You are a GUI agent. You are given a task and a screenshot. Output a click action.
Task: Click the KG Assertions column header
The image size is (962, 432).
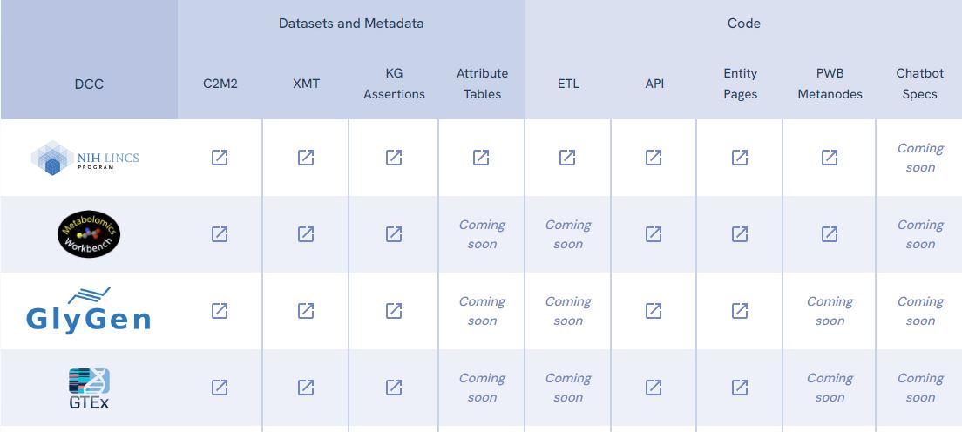(x=394, y=84)
